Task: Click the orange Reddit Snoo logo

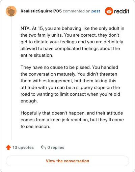Action: coord(109,11)
